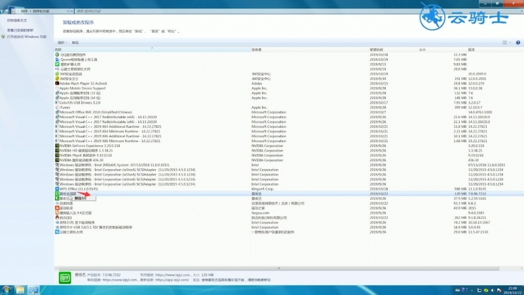Click the 10.0.2099.0 version cell
524x295 pixels.
(477, 74)
